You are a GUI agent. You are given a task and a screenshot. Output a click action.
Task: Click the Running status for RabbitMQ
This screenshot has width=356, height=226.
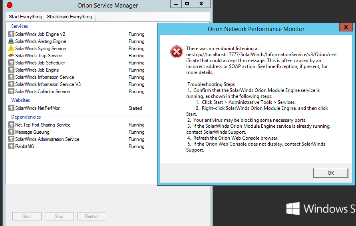(x=137, y=146)
